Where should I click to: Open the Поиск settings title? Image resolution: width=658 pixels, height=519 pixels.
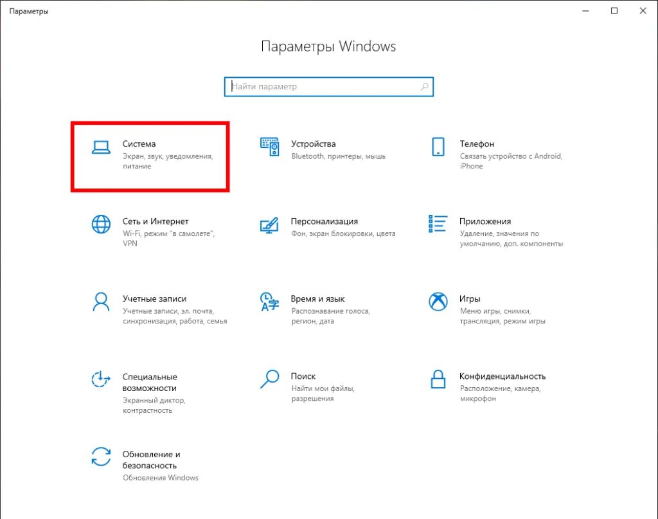coord(303,376)
